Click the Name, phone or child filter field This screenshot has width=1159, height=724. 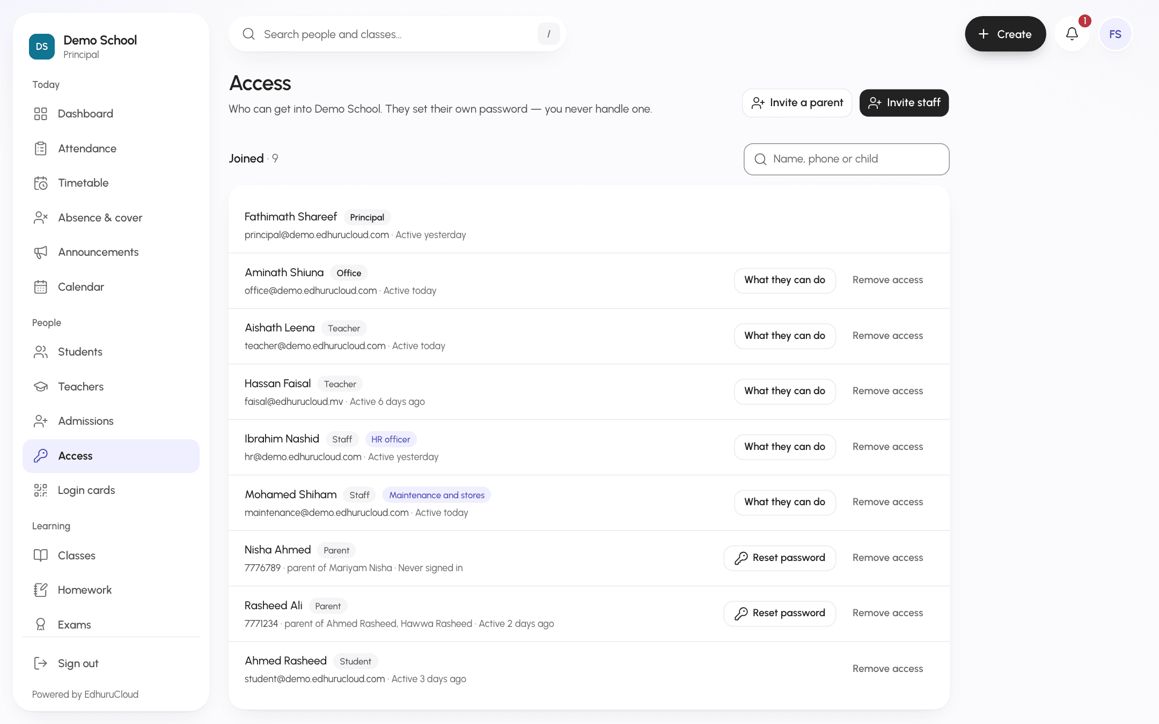coord(846,159)
